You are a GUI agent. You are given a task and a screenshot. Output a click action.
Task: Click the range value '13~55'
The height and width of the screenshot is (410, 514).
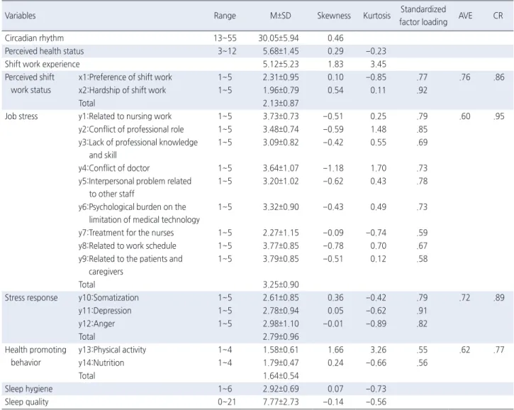click(x=225, y=38)
